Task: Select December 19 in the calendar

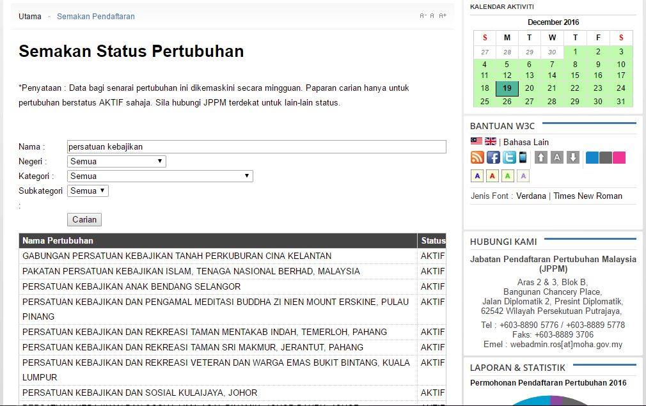Action: [x=507, y=88]
